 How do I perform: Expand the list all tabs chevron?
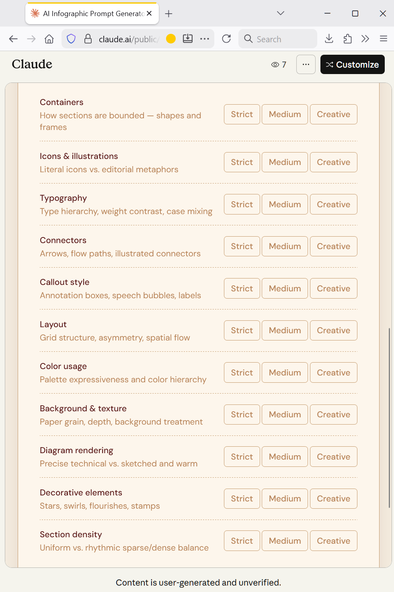pos(281,13)
